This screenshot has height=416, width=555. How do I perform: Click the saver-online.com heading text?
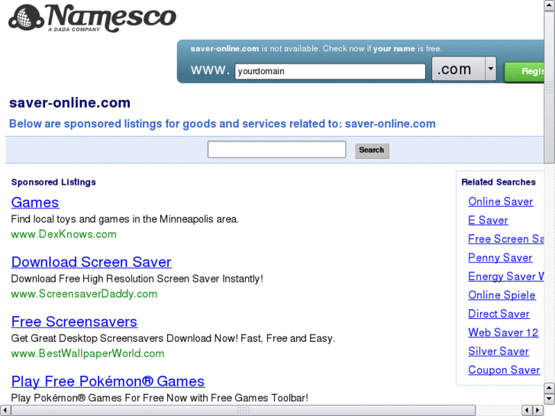(69, 103)
